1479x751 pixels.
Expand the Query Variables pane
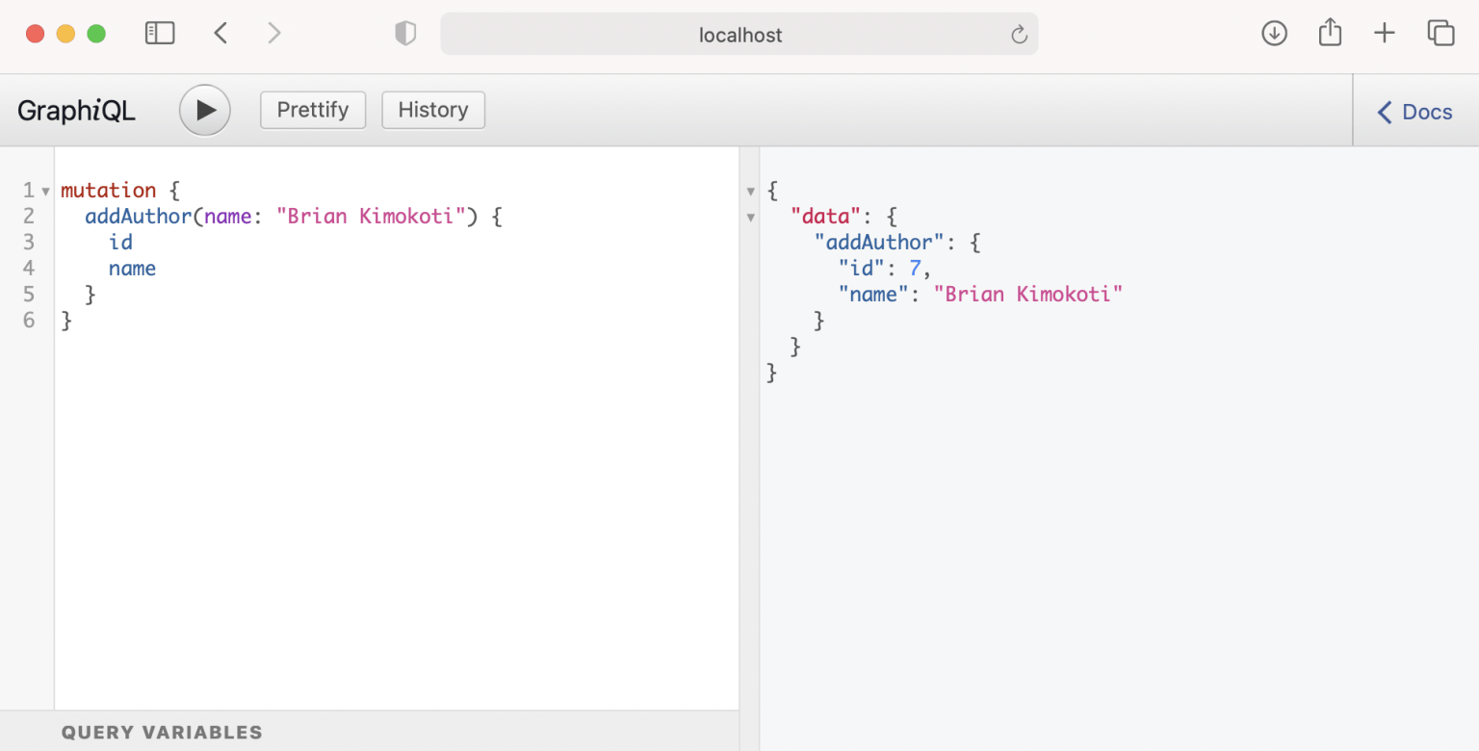pyautogui.click(x=162, y=733)
